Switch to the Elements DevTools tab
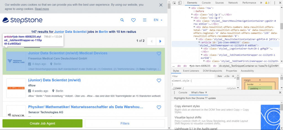The width and height of the screenshot is (283, 130). [x=192, y=3]
